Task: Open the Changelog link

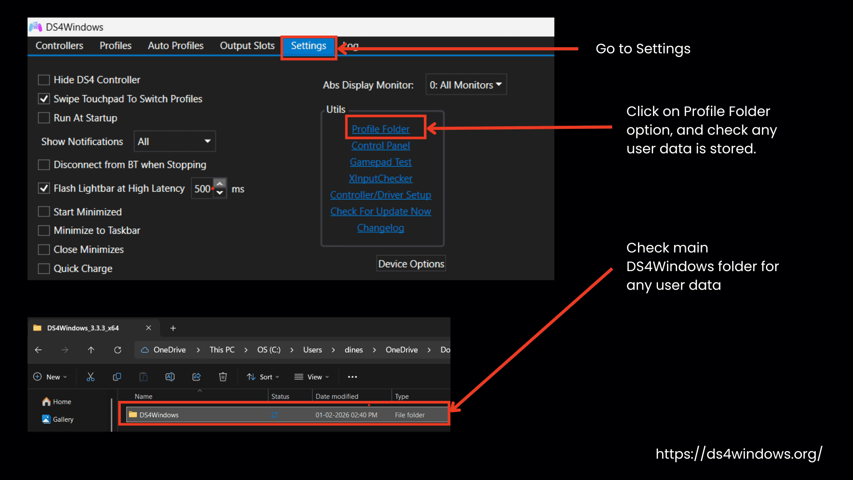Action: point(381,228)
